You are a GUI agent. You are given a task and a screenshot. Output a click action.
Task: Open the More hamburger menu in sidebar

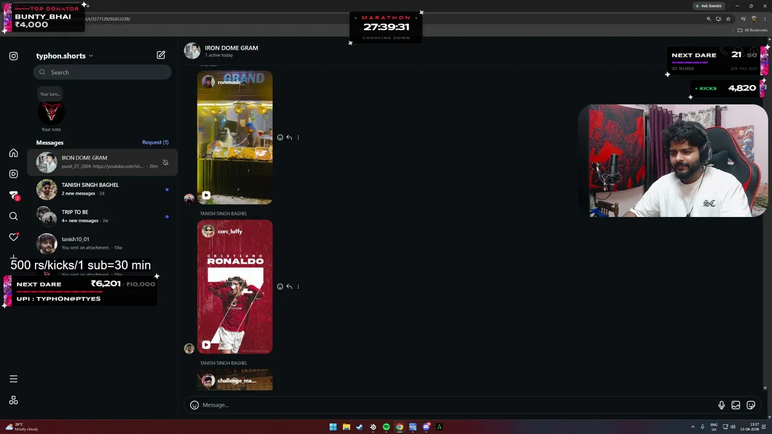tap(13, 379)
